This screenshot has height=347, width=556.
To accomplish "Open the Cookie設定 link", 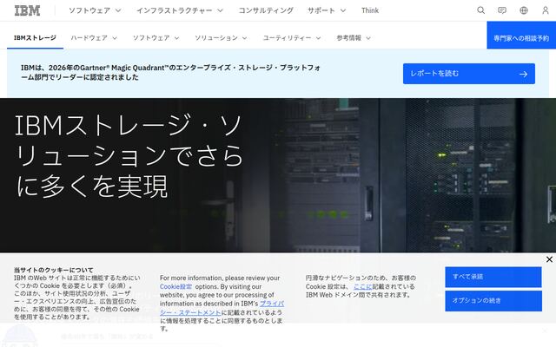I will pos(175,286).
